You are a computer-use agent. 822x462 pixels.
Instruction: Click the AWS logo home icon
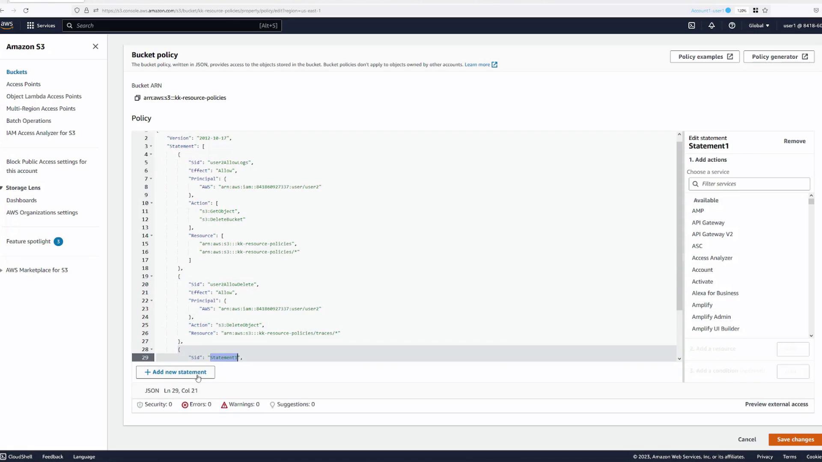[x=7, y=25]
